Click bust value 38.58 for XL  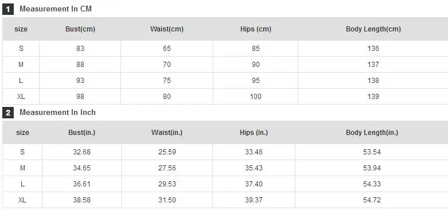81,200
